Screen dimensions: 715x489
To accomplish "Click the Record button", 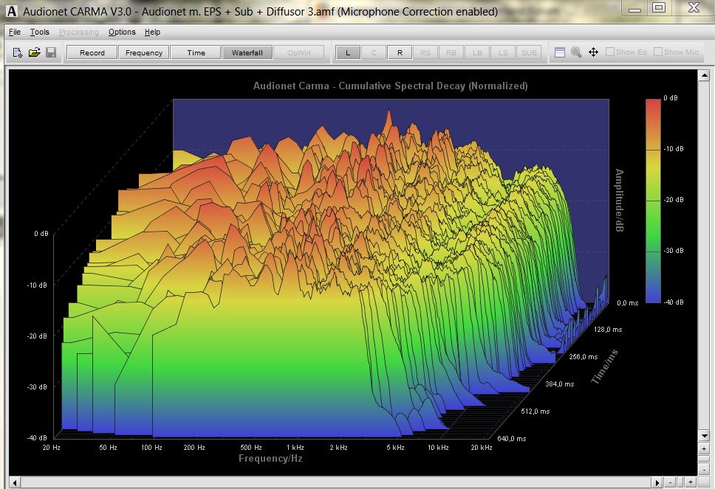I will [x=92, y=52].
